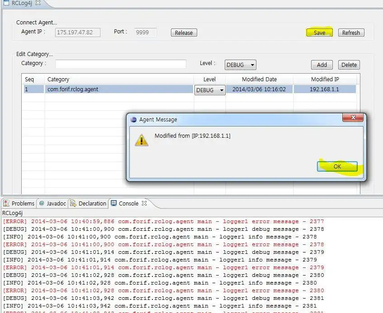The width and height of the screenshot is (383, 313).
Task: Click the Declaration tab icon
Action: click(73, 203)
